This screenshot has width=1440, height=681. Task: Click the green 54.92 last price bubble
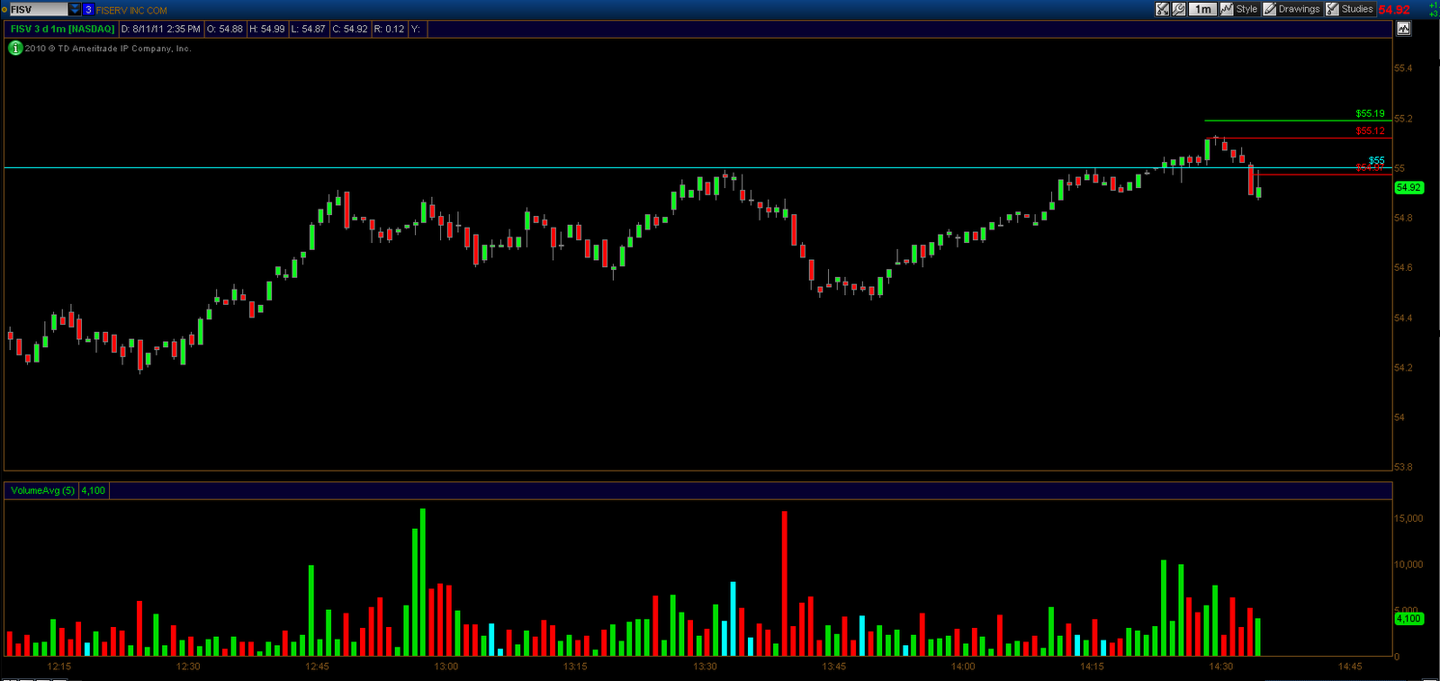1408,187
